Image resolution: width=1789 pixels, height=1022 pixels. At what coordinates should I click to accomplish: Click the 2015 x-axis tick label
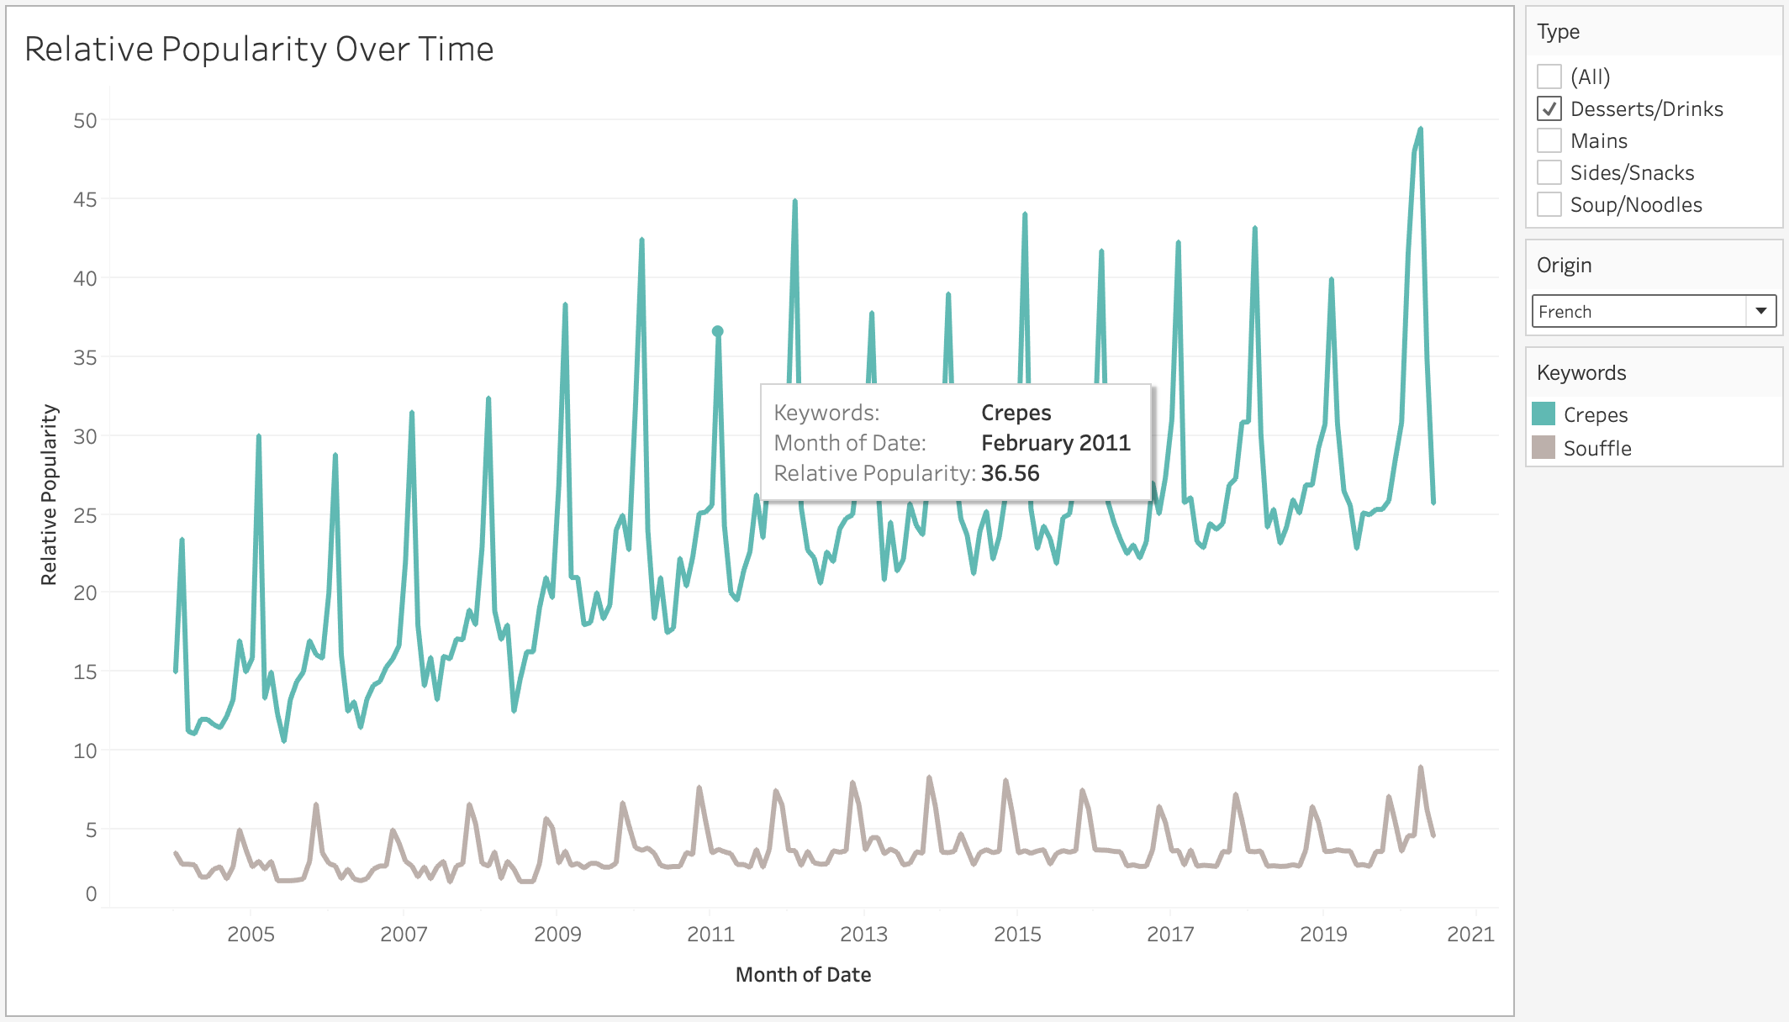[1017, 934]
